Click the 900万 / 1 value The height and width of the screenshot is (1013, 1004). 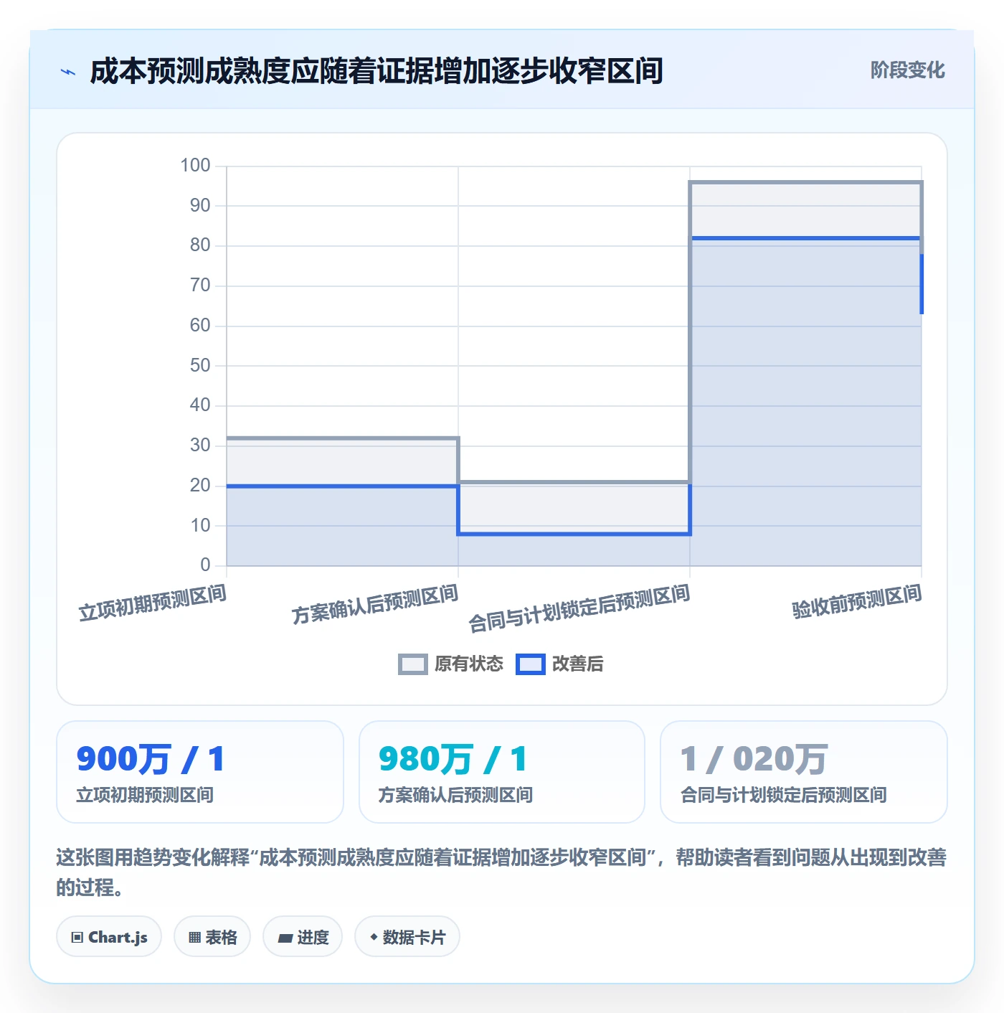click(151, 759)
